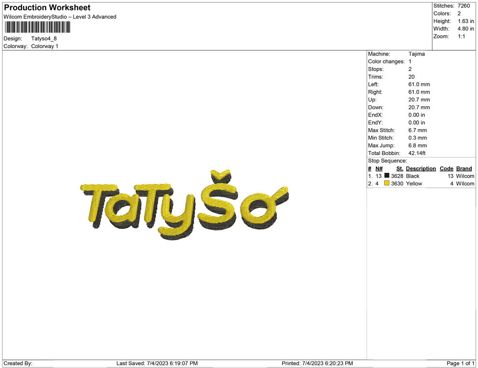Click the machine value 'Tajima'
The width and height of the screenshot is (478, 368).
coord(416,54)
